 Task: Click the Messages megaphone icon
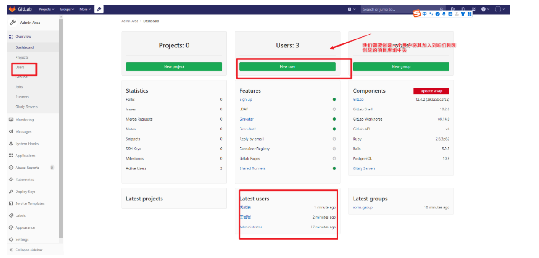pyautogui.click(x=11, y=132)
